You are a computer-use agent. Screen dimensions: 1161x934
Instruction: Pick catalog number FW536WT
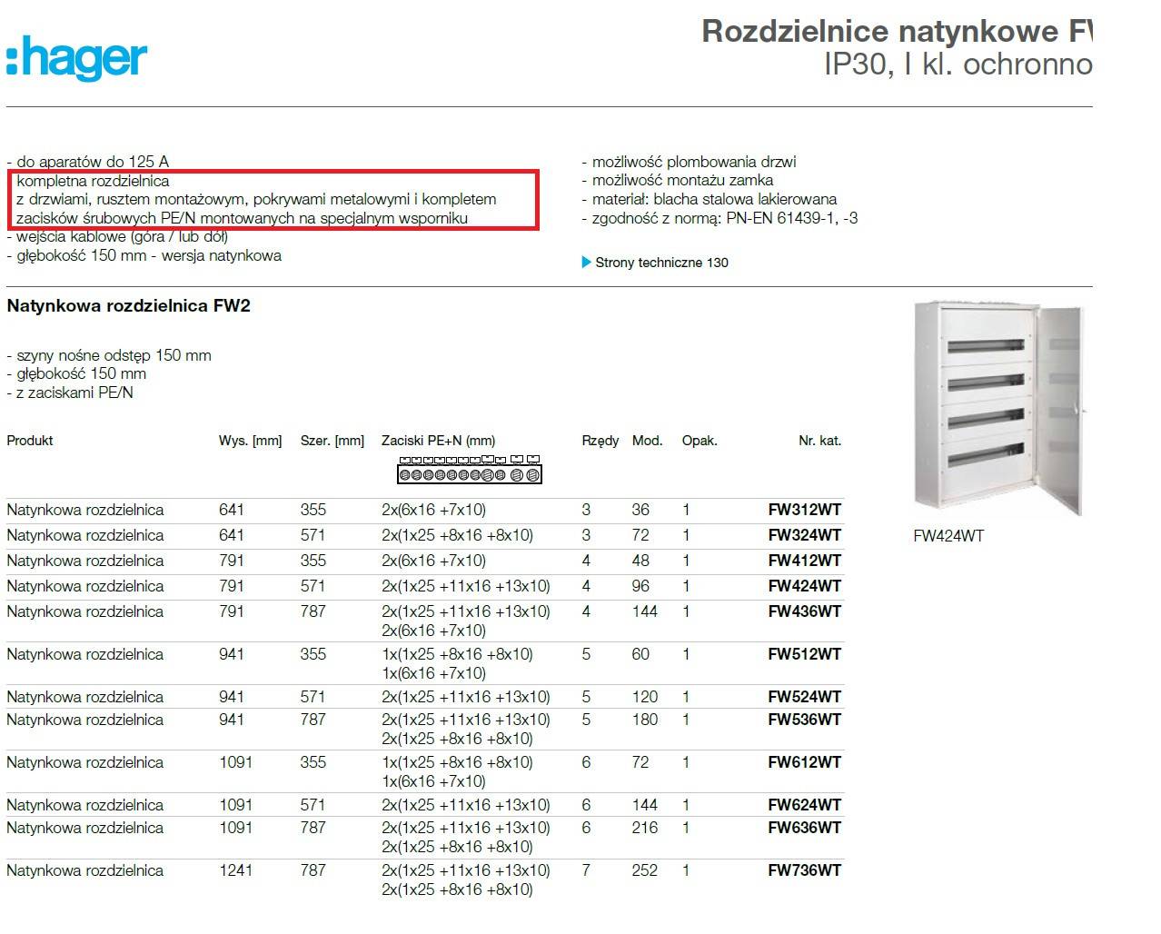(x=804, y=720)
